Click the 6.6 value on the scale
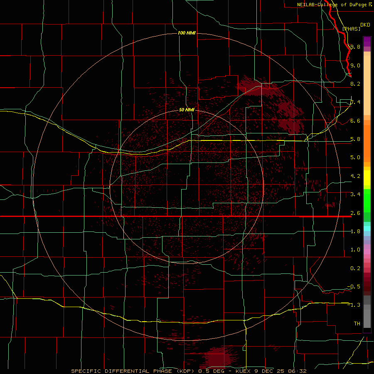Viewport: 374px width, 374px height. pyautogui.click(x=355, y=121)
